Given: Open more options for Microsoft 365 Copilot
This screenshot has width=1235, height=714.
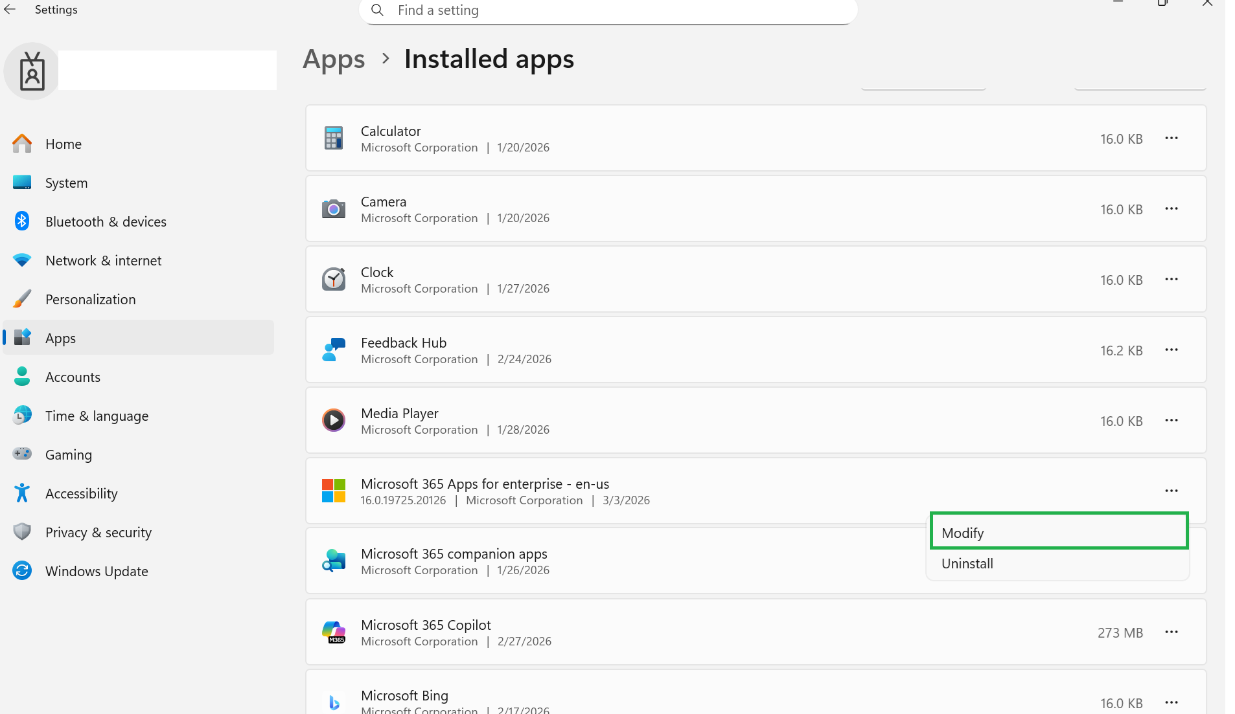Looking at the screenshot, I should coord(1172,632).
